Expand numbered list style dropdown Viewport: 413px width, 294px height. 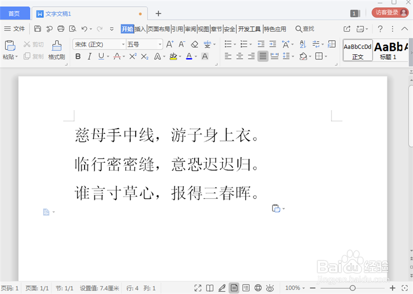coord(250,44)
